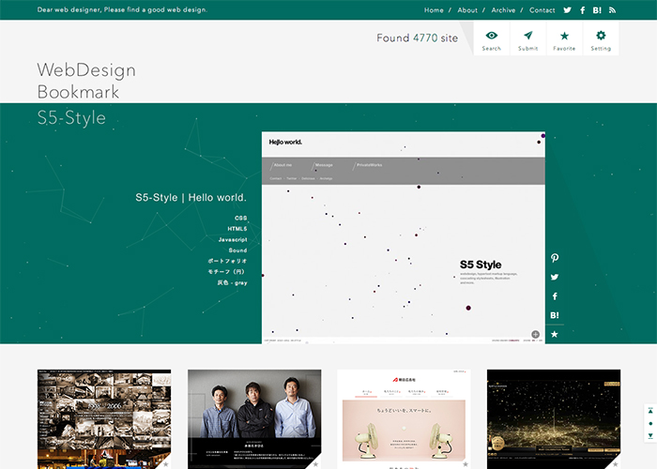Viewport: 657px width, 469px height.
Task: Go to the Archive menu item
Action: pyautogui.click(x=503, y=10)
